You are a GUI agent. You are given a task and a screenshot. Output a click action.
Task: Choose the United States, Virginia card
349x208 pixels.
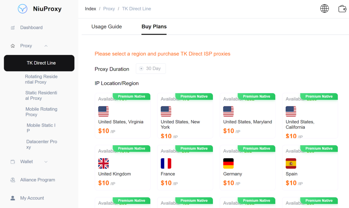123,116
